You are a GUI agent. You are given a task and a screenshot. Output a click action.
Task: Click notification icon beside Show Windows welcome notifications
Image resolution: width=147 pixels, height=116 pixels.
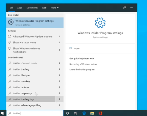[x=10, y=48]
